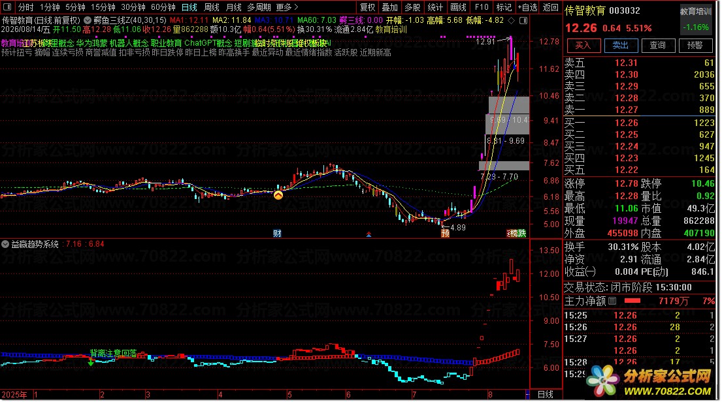Select the 5分钟 period
The image size is (722, 402).
pos(75,7)
